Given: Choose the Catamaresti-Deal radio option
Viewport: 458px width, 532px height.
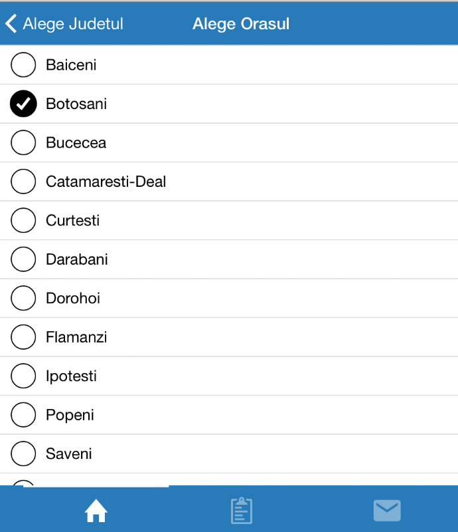Looking at the screenshot, I should click(23, 181).
